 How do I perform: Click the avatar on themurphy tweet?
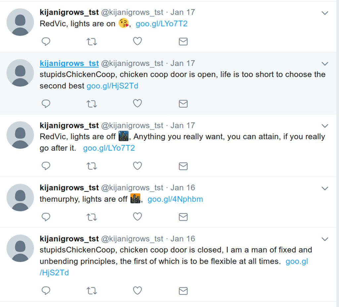20,197
